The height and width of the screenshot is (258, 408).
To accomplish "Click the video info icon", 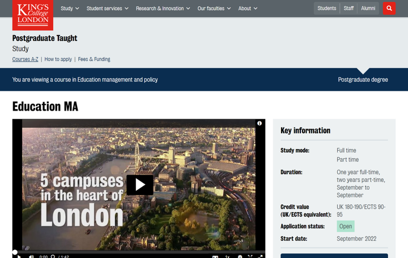I will point(260,124).
